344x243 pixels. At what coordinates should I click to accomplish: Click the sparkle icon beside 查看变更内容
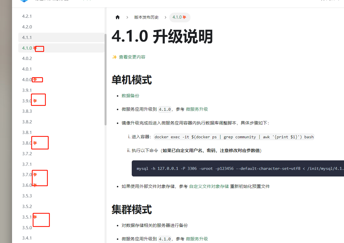click(114, 57)
